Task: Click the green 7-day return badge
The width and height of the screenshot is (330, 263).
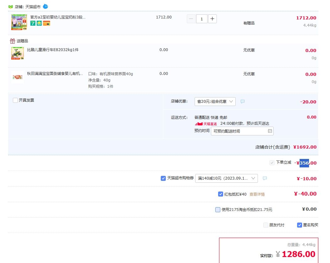Action: coord(33,23)
